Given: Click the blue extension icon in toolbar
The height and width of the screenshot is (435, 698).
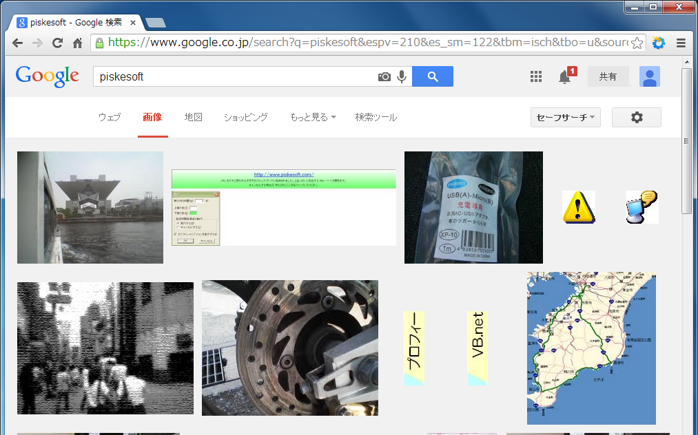Looking at the screenshot, I should pos(659,43).
